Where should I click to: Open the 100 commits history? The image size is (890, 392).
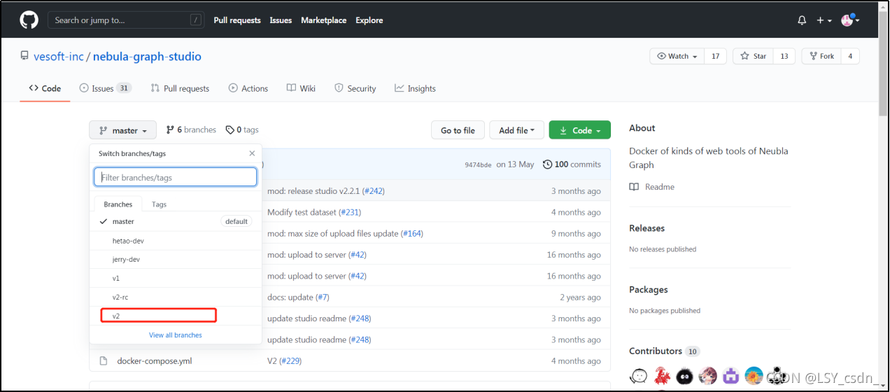572,164
